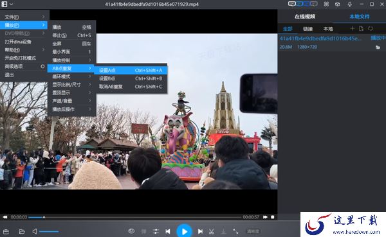
Task: Mute audio with the speaker icon
Action: pos(35,231)
